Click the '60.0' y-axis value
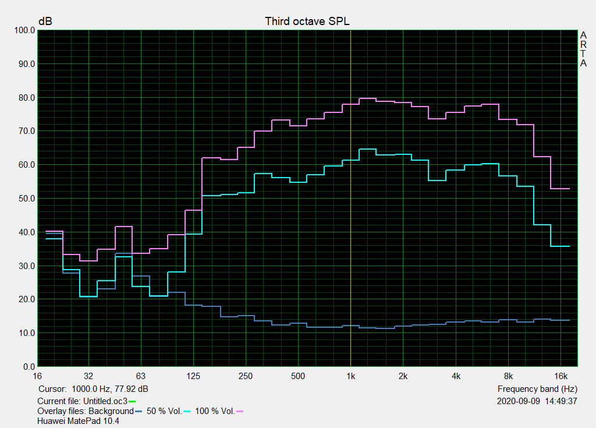The width and height of the screenshot is (596, 428). click(27, 165)
